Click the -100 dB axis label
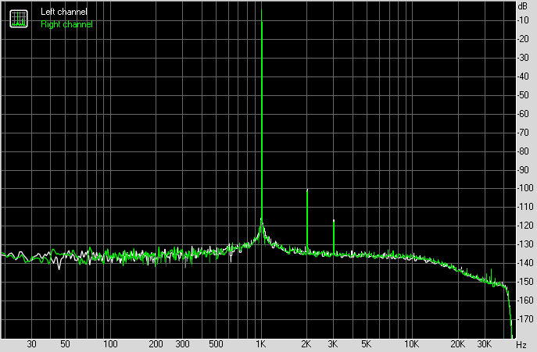The width and height of the screenshot is (537, 352). [x=525, y=188]
